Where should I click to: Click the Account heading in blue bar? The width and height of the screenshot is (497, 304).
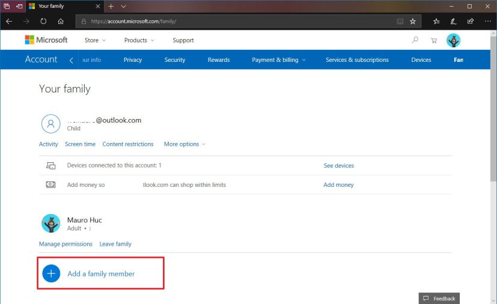[x=41, y=59]
